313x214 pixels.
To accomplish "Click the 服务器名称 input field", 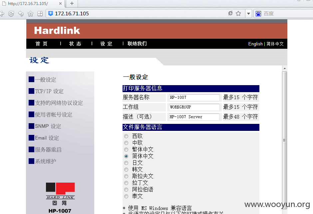I will coord(194,97).
